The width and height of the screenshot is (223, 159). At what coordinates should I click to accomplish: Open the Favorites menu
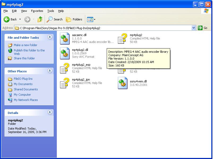[x=37, y=11]
